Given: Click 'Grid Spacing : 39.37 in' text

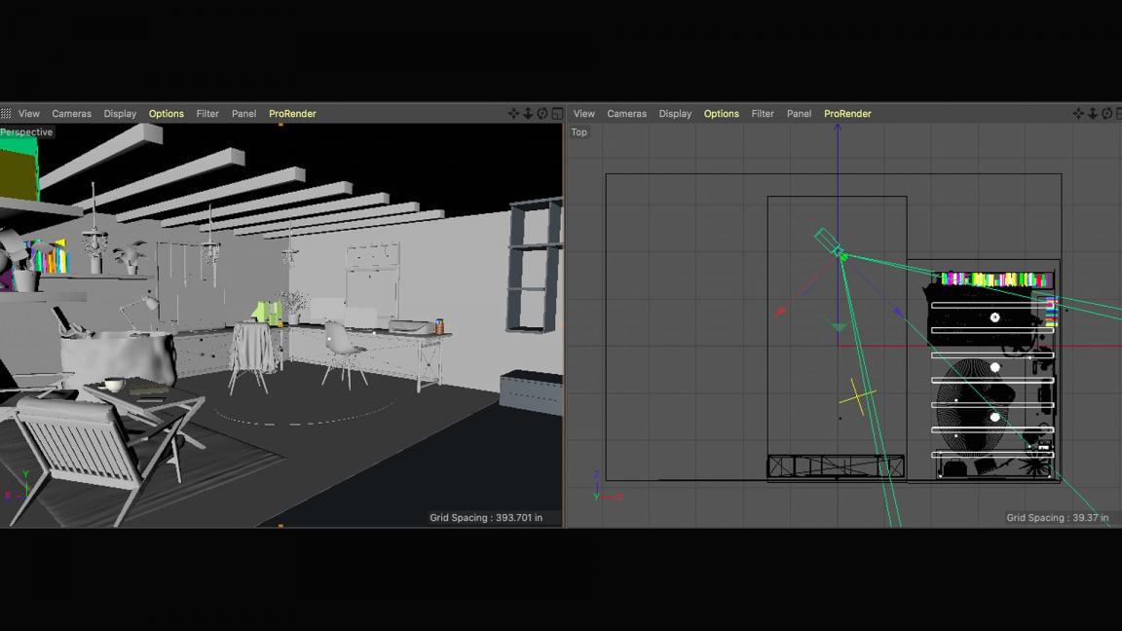Looking at the screenshot, I should 1058,517.
